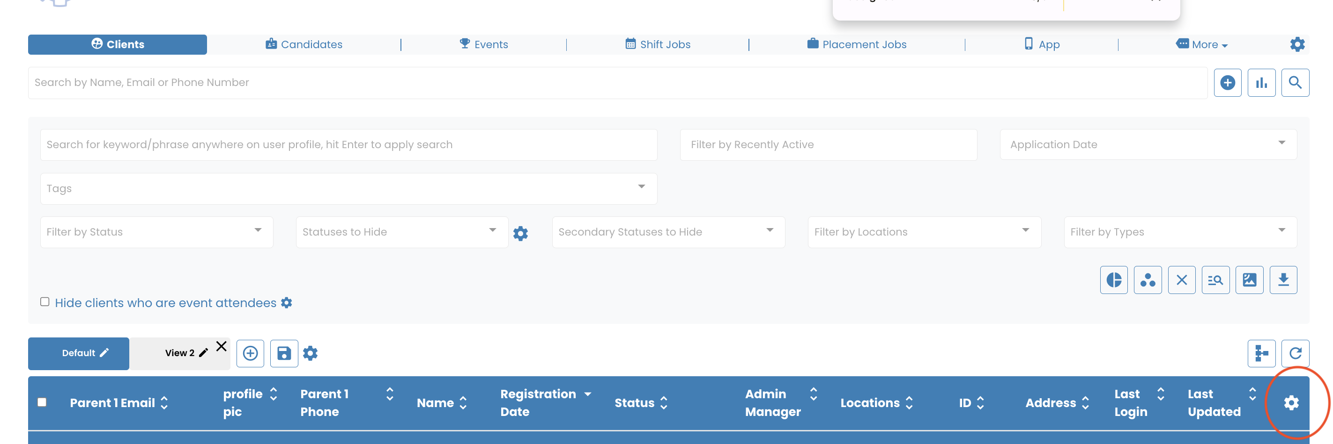Sort by ID column arrows
Screen dimensions: 1333x444
click(x=979, y=403)
